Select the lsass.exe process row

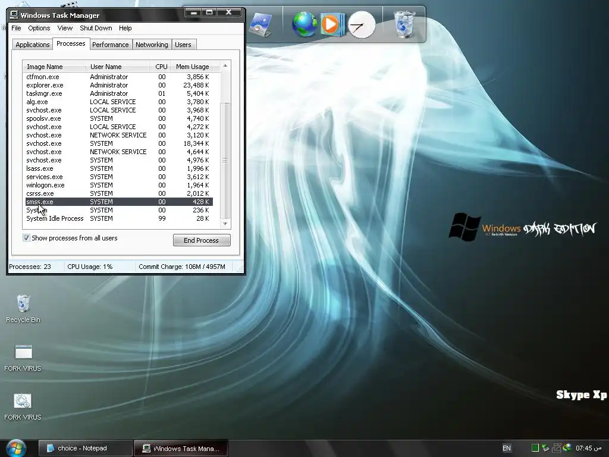tap(119, 168)
